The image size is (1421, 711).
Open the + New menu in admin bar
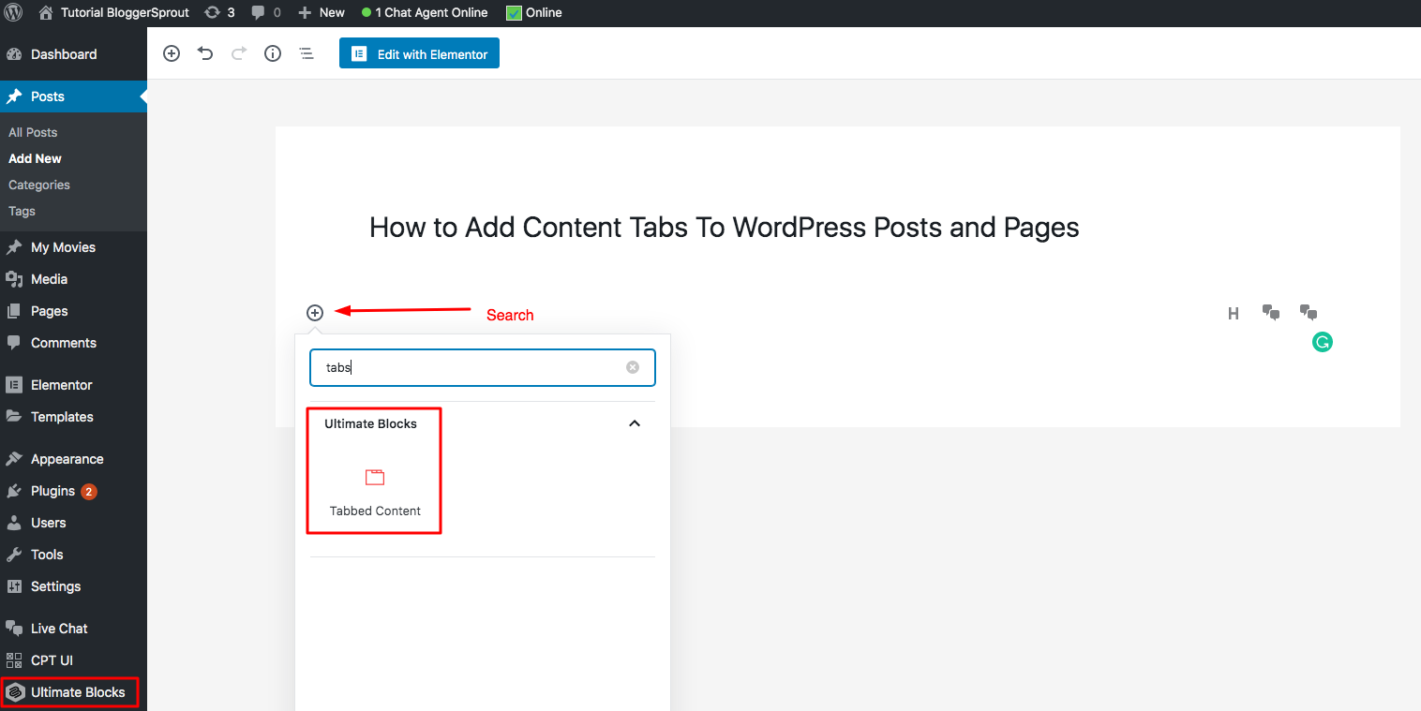point(322,13)
